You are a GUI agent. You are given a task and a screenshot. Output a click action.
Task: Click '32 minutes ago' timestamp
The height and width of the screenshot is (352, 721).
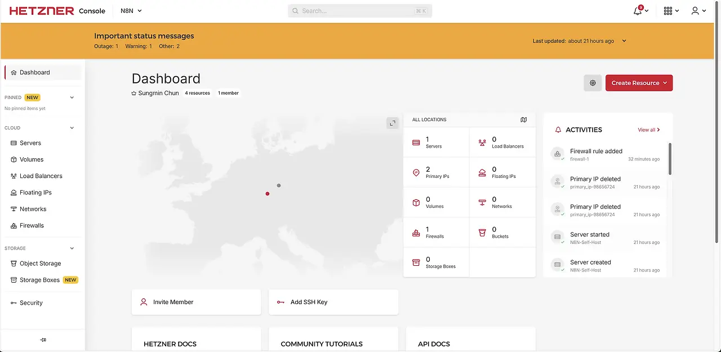[x=644, y=159]
